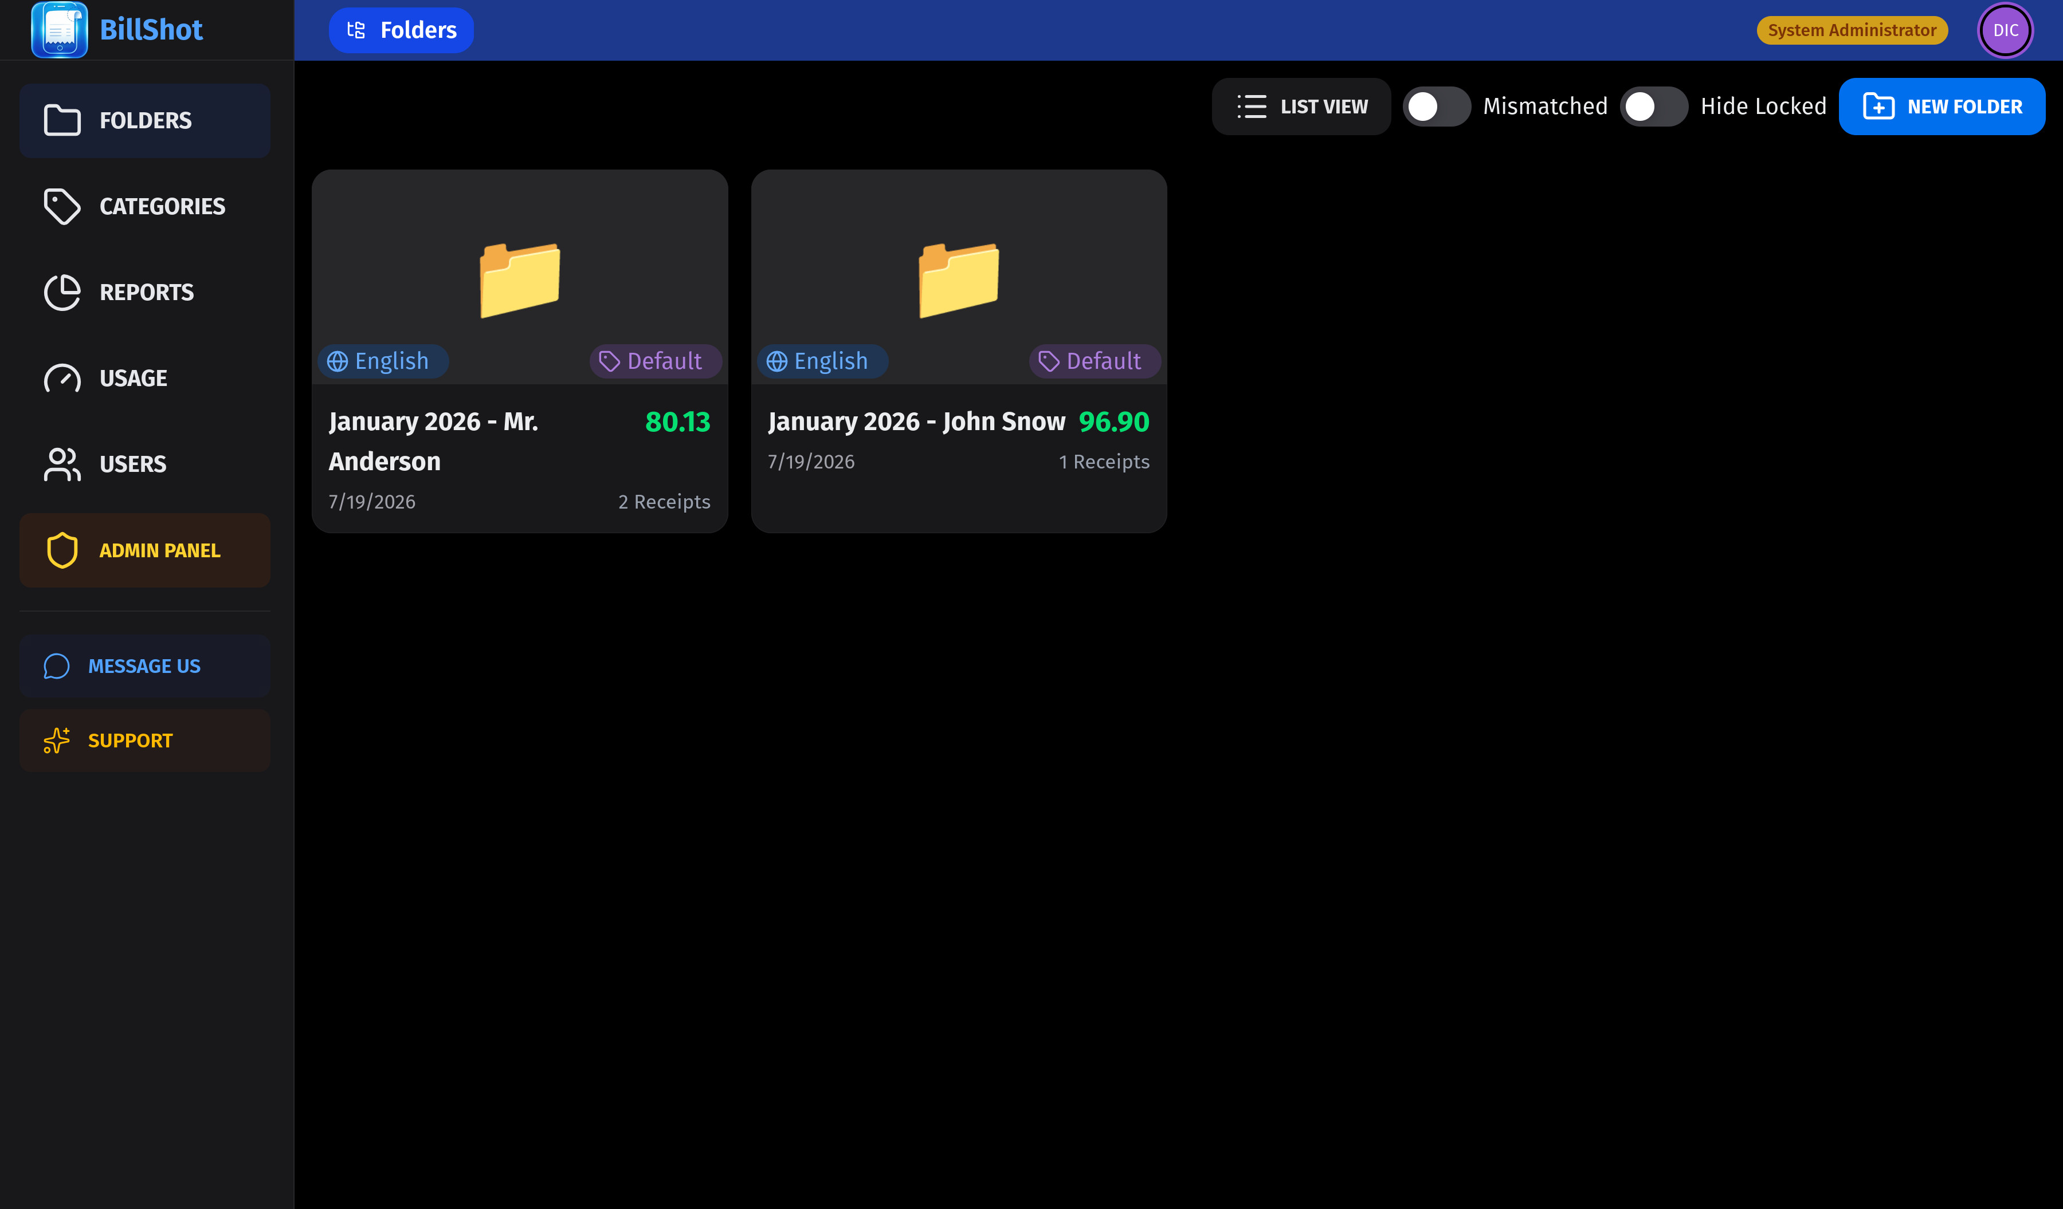Click the folder-plus icon in NEW FOLDER

coord(1879,107)
